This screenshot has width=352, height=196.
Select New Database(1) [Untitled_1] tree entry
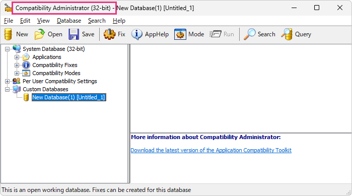pyautogui.click(x=68, y=97)
